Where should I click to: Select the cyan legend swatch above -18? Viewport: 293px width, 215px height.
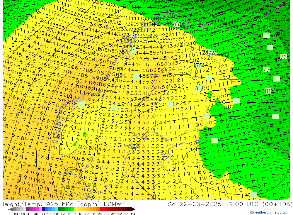56,209
